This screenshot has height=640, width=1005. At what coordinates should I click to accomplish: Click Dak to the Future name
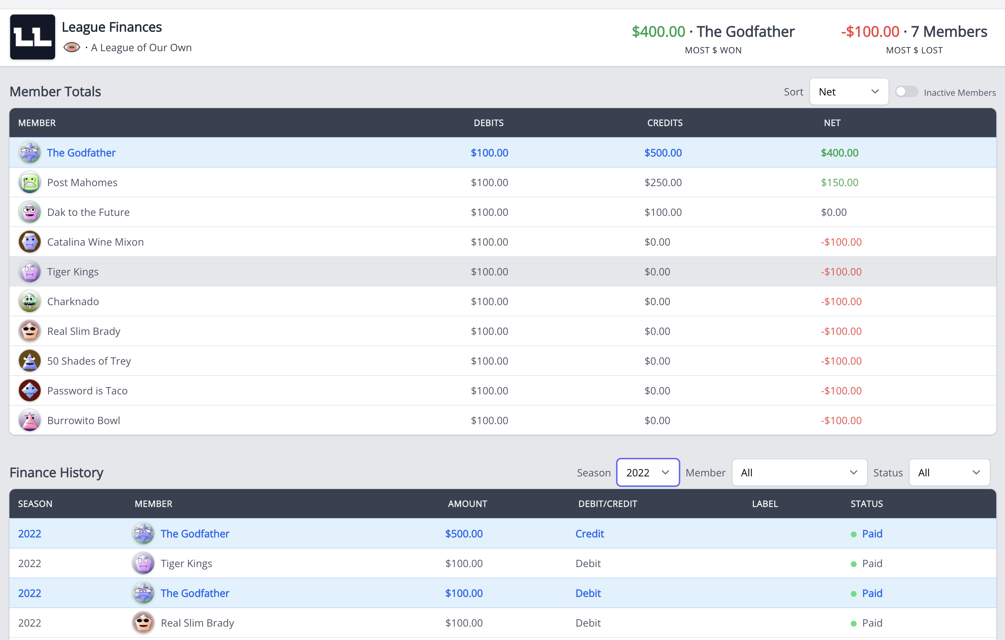tap(89, 212)
